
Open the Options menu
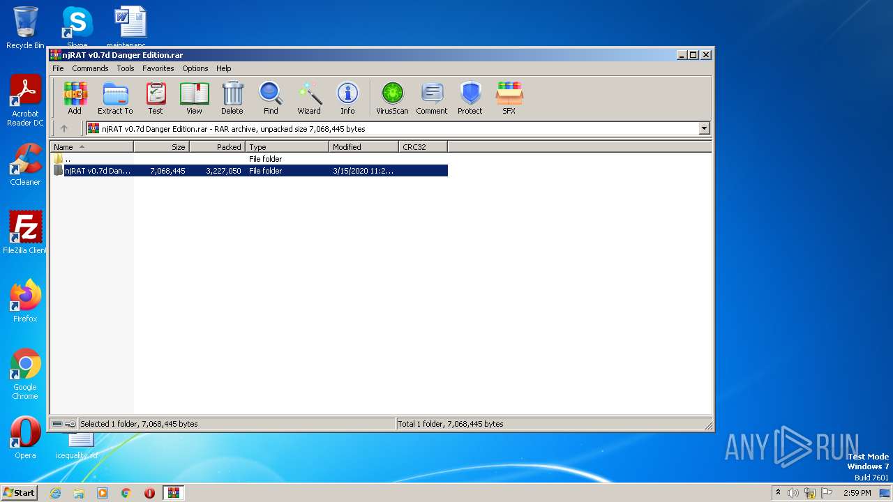(195, 68)
